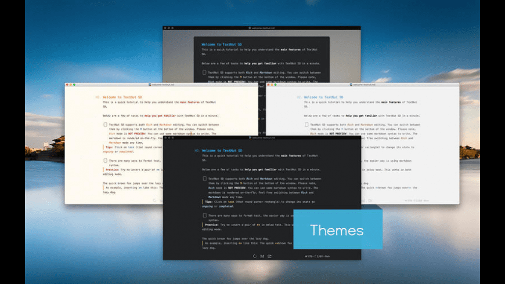The height and width of the screenshot is (284, 505).
Task: Open the share icon in dark front window
Action: (269, 256)
